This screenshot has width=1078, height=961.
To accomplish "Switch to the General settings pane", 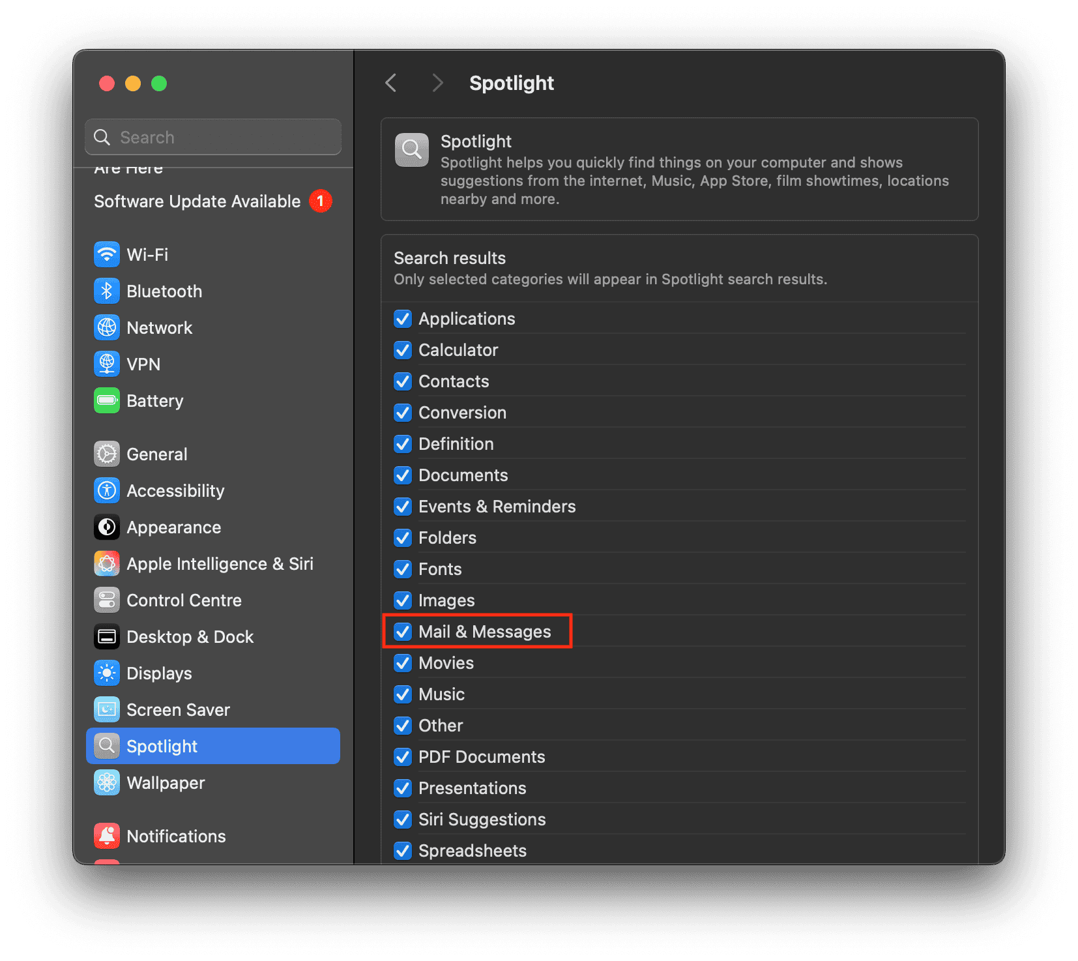I will [157, 454].
